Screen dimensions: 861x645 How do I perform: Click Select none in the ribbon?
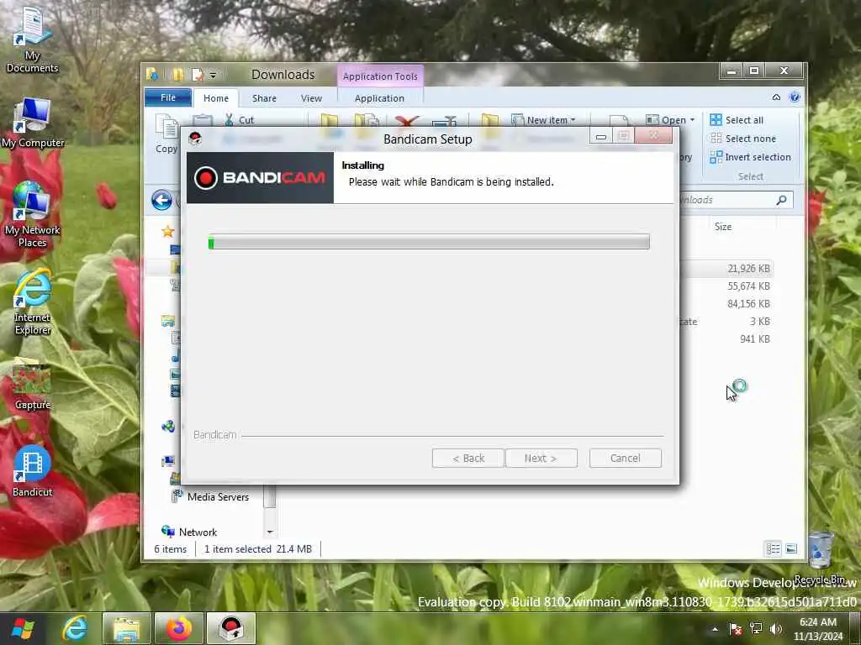coord(742,139)
